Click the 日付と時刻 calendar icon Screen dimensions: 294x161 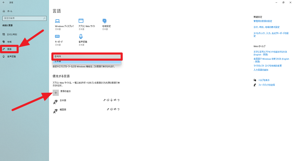[x=4, y=34]
